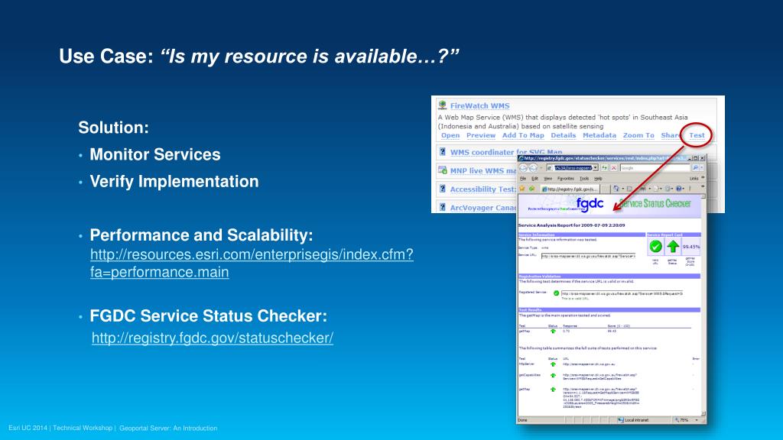Open the MNP live WMS result link
Viewport: 783px width, 440px height.
click(x=483, y=170)
